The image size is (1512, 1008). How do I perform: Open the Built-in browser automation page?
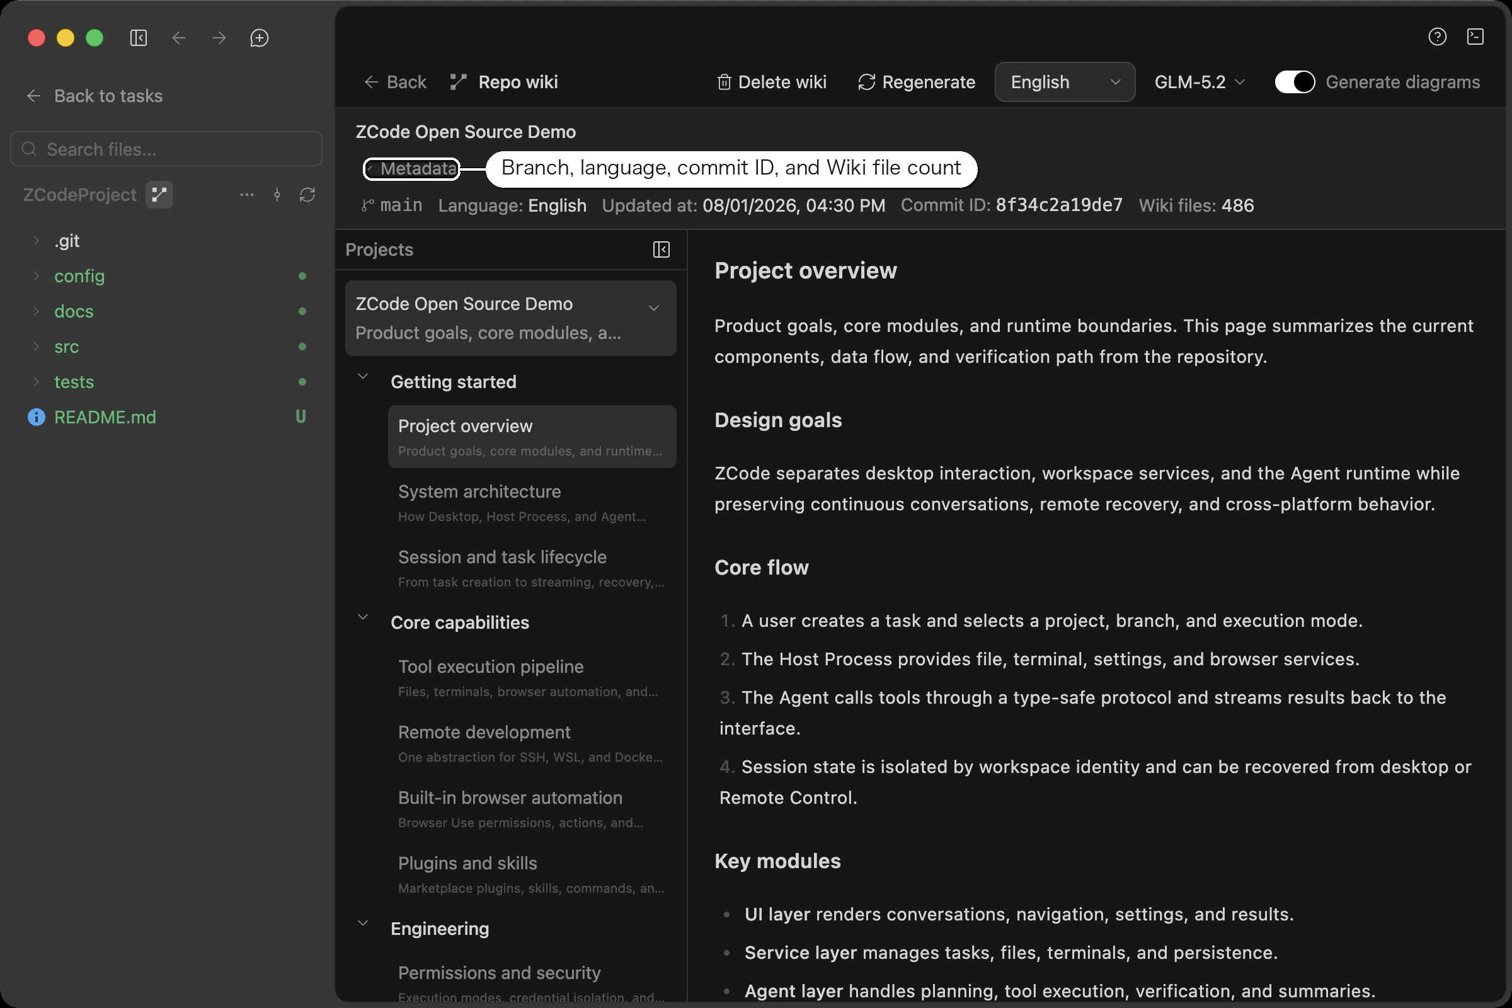532,809
